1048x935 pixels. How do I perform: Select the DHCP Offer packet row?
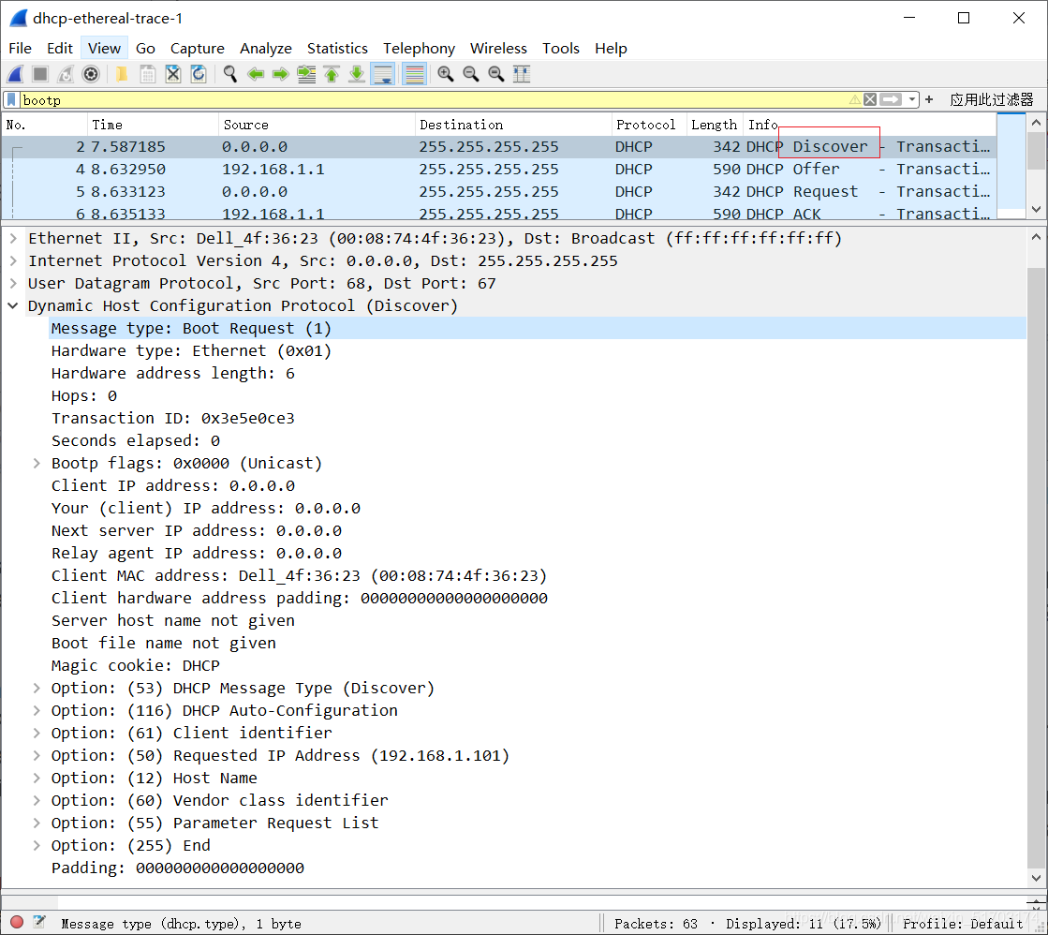coord(498,170)
